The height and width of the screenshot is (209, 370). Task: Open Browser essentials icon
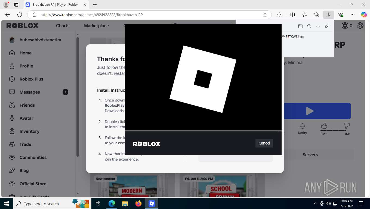pos(341,15)
